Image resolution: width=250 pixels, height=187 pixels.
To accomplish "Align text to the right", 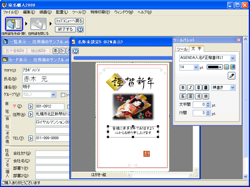I will [x=198, y=96].
